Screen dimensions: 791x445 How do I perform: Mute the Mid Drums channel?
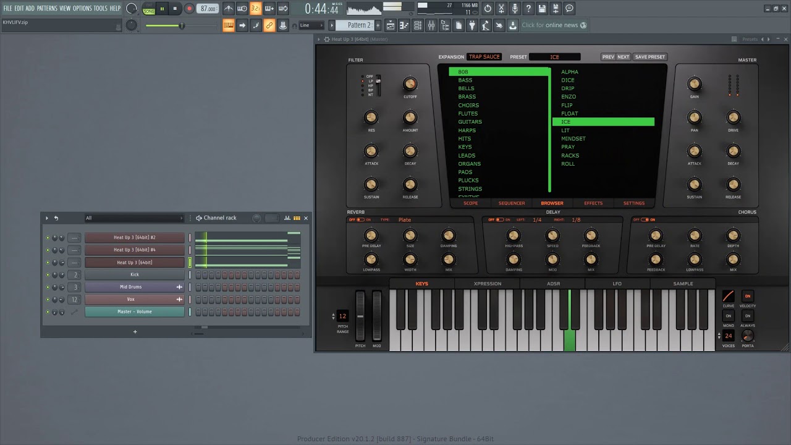coord(48,287)
